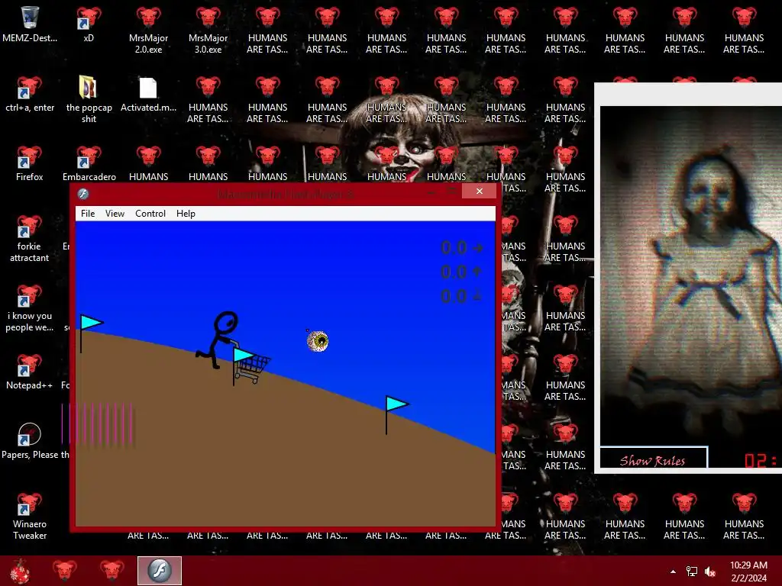
Task: Click the muted volume tray icon
Action: (x=710, y=572)
